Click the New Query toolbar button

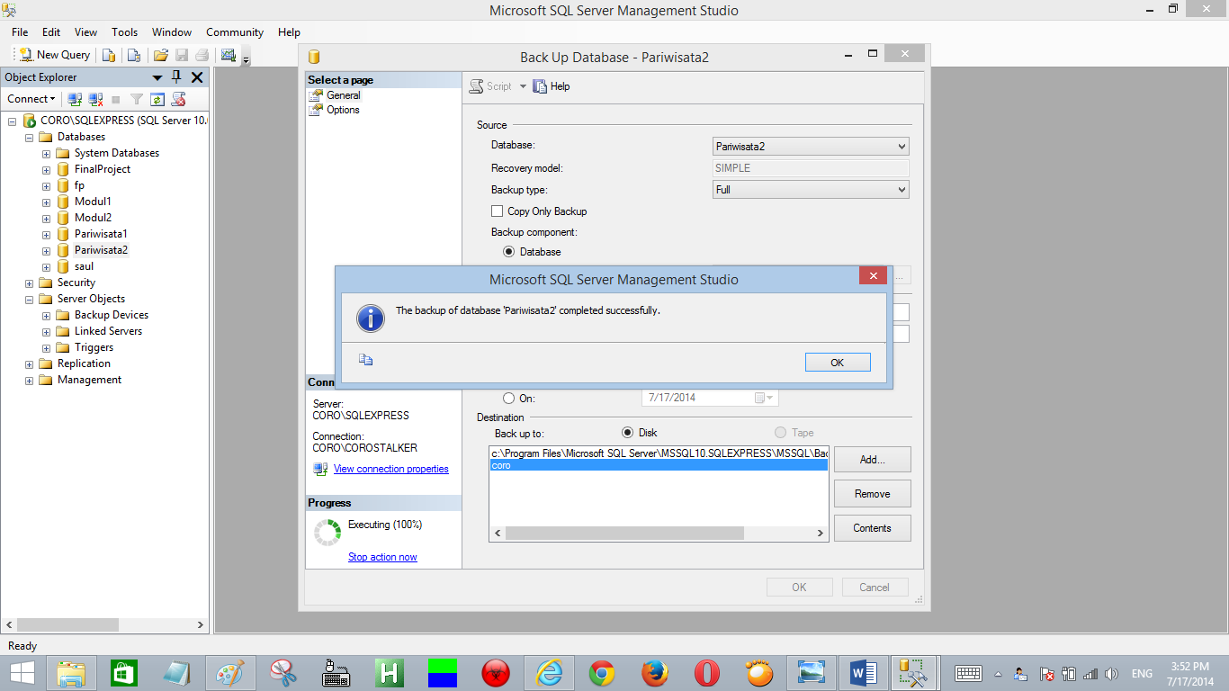click(55, 55)
